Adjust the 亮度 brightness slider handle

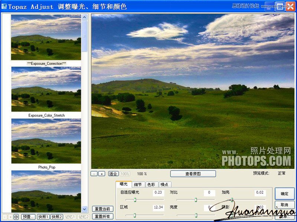click(196, 215)
